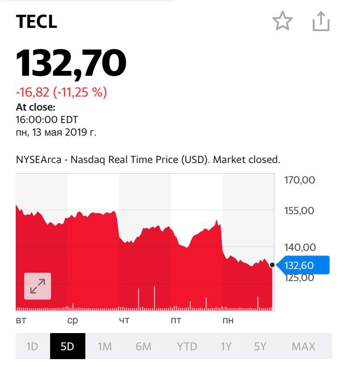Switch chart to 1M range

(104, 346)
